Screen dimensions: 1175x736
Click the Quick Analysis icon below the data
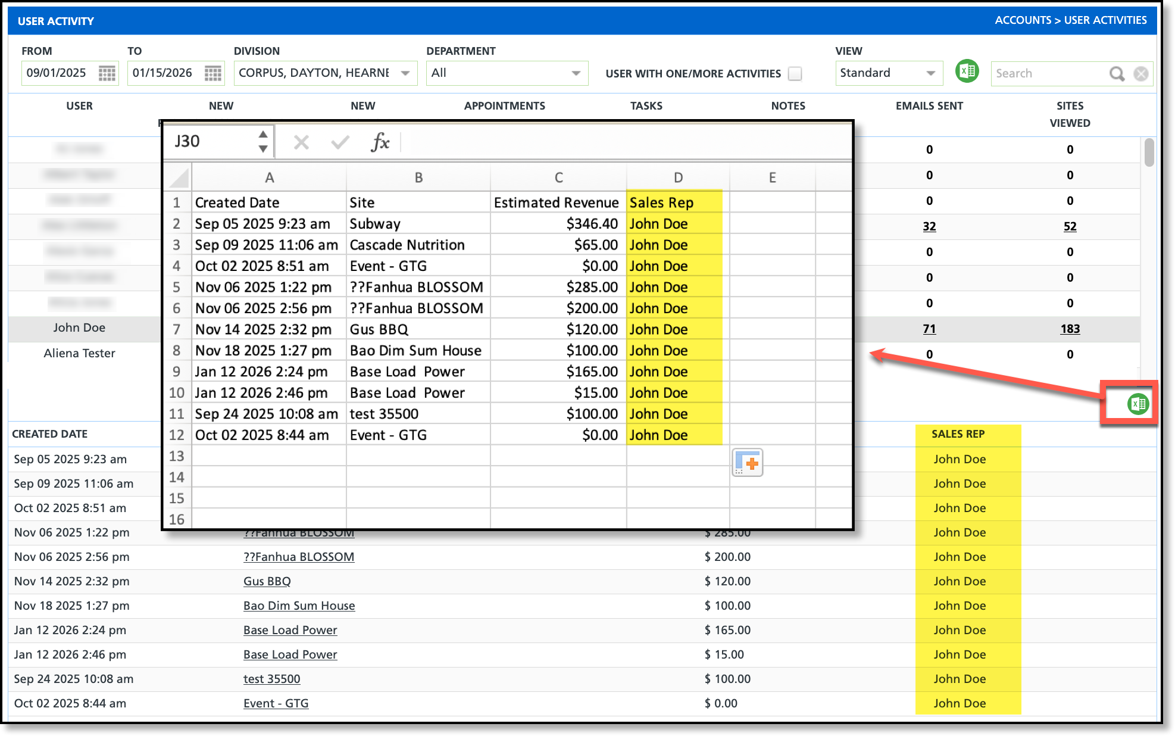tap(747, 463)
